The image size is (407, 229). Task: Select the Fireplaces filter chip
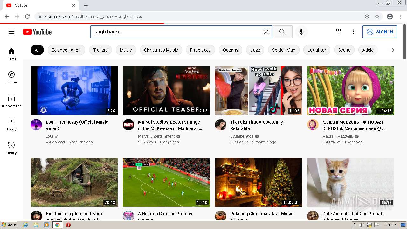(x=200, y=50)
